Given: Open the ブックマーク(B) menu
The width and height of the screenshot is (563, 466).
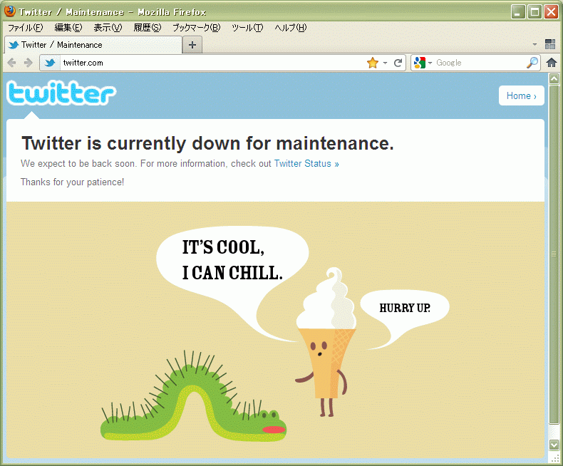Looking at the screenshot, I should click(197, 28).
